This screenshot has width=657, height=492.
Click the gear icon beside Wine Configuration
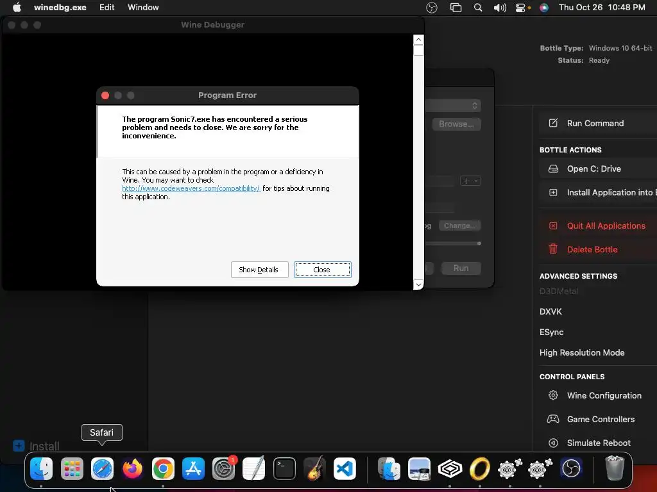pos(553,395)
